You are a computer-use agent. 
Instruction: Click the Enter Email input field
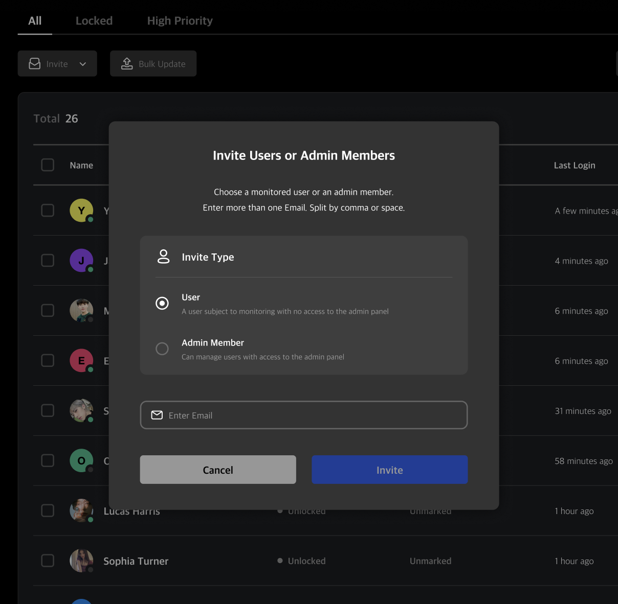click(303, 415)
